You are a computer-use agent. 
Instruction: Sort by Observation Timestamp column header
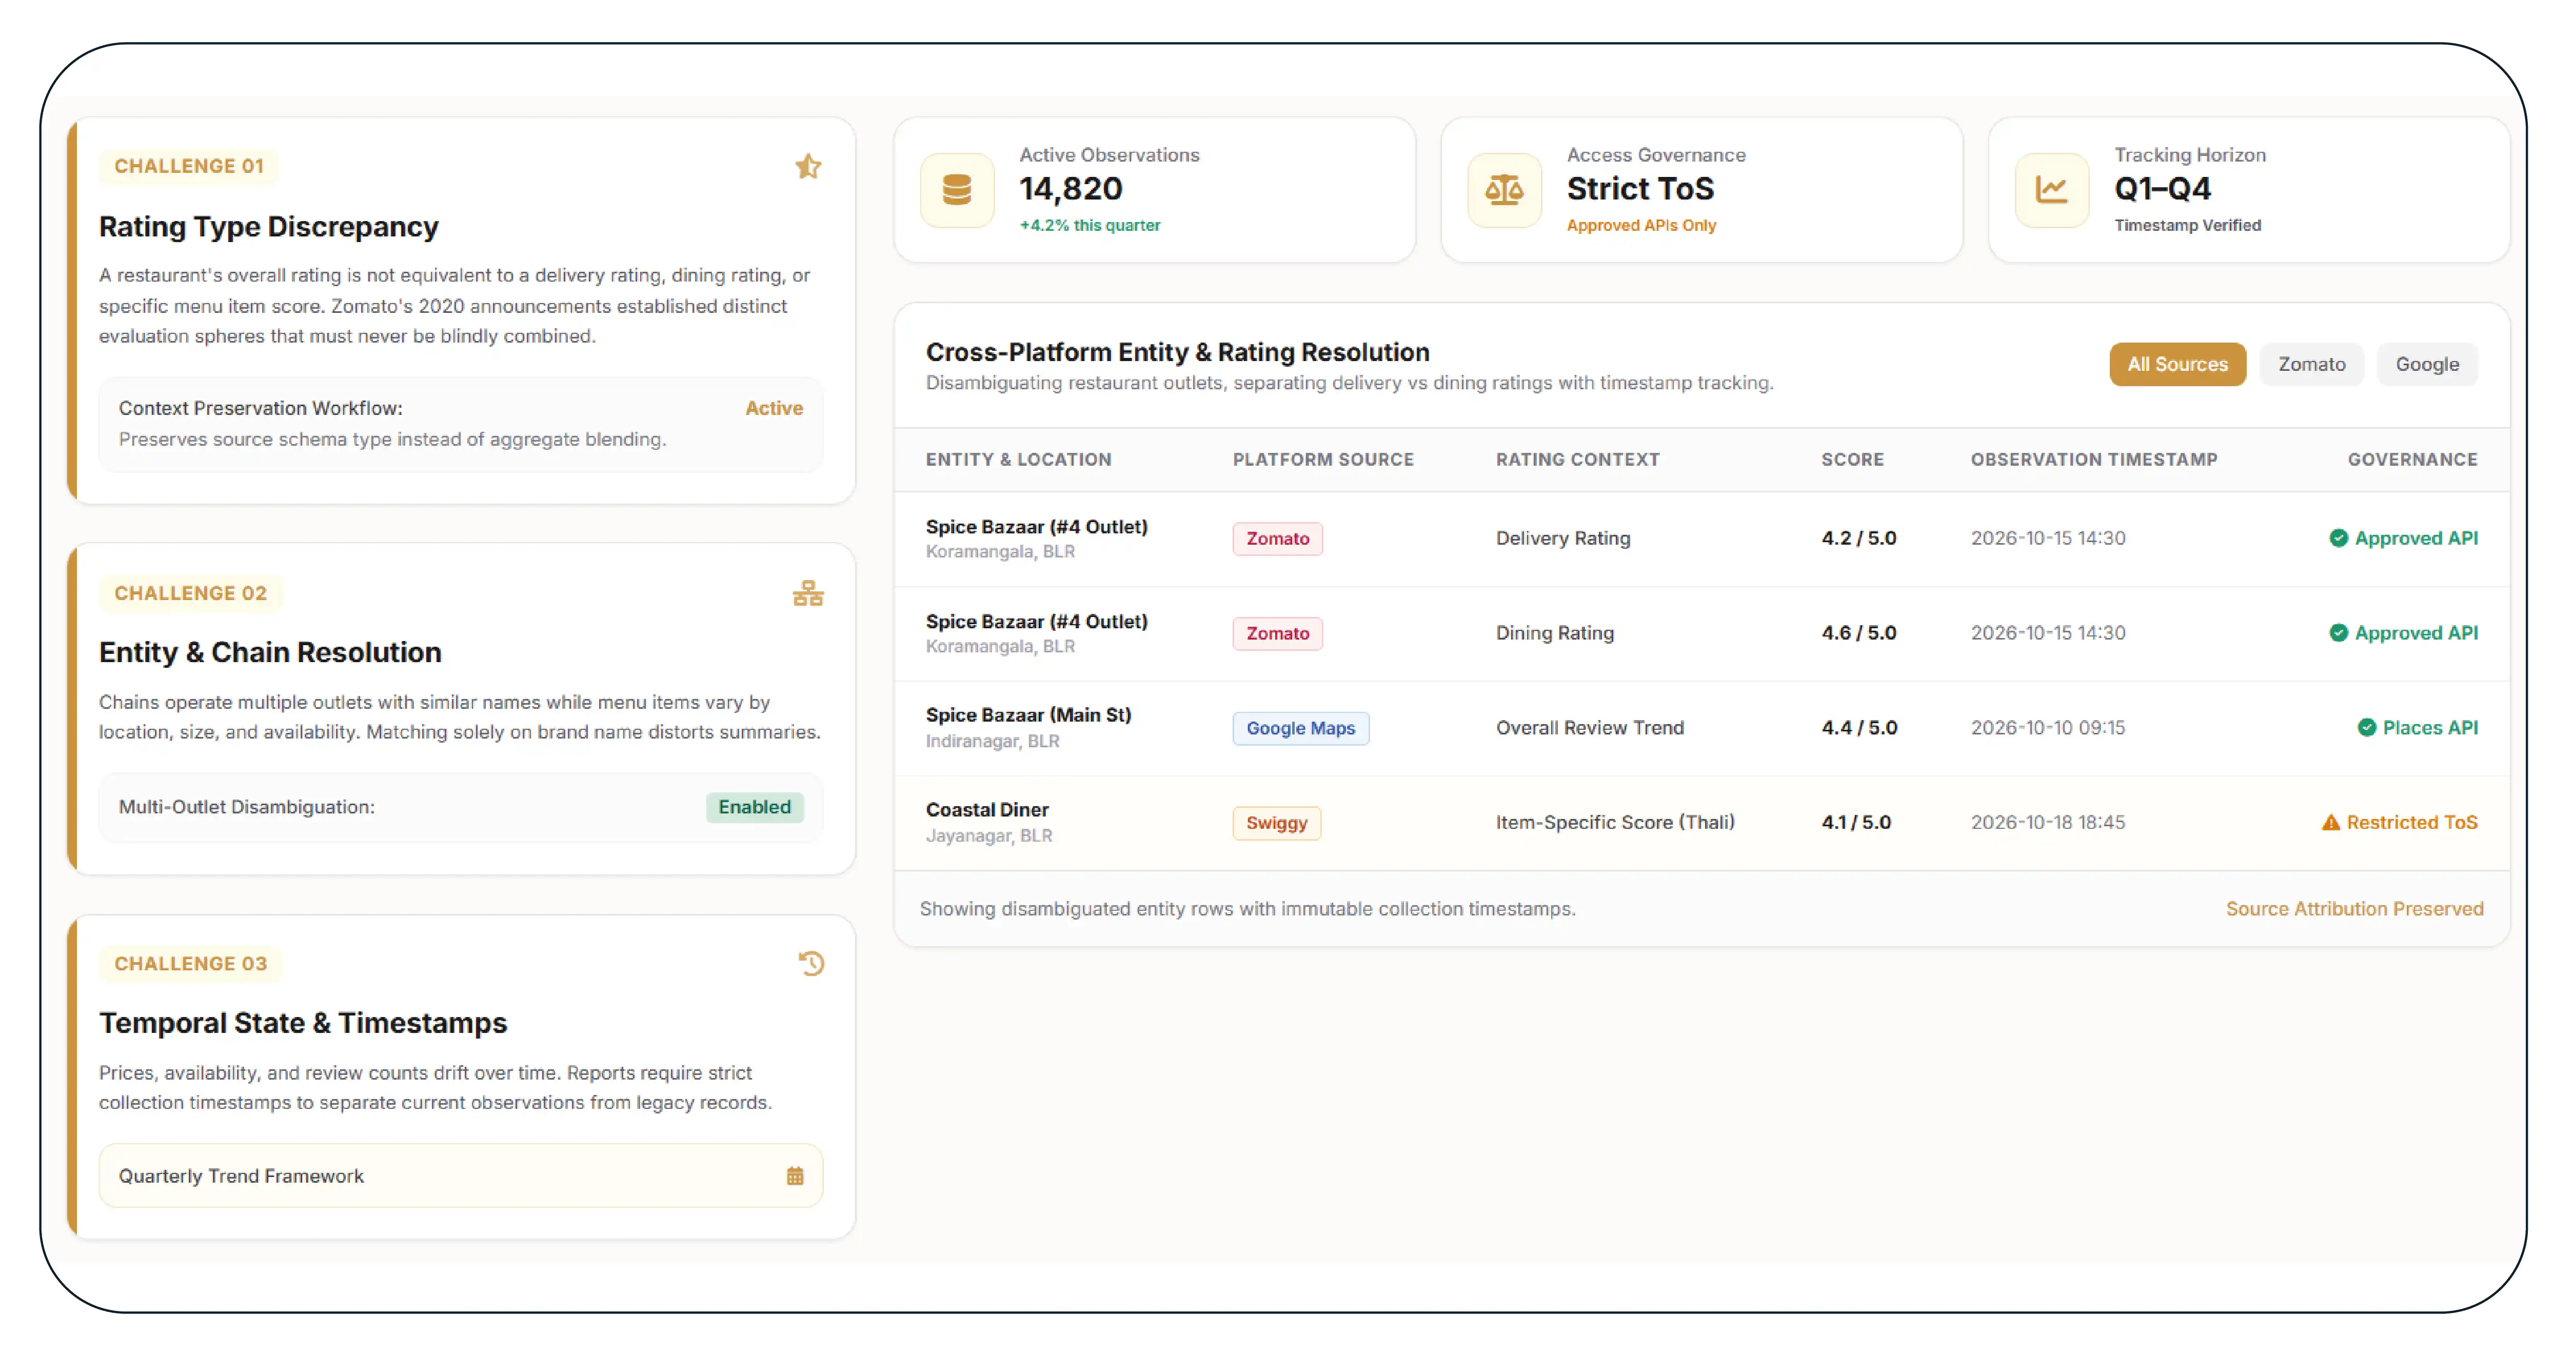2093,460
